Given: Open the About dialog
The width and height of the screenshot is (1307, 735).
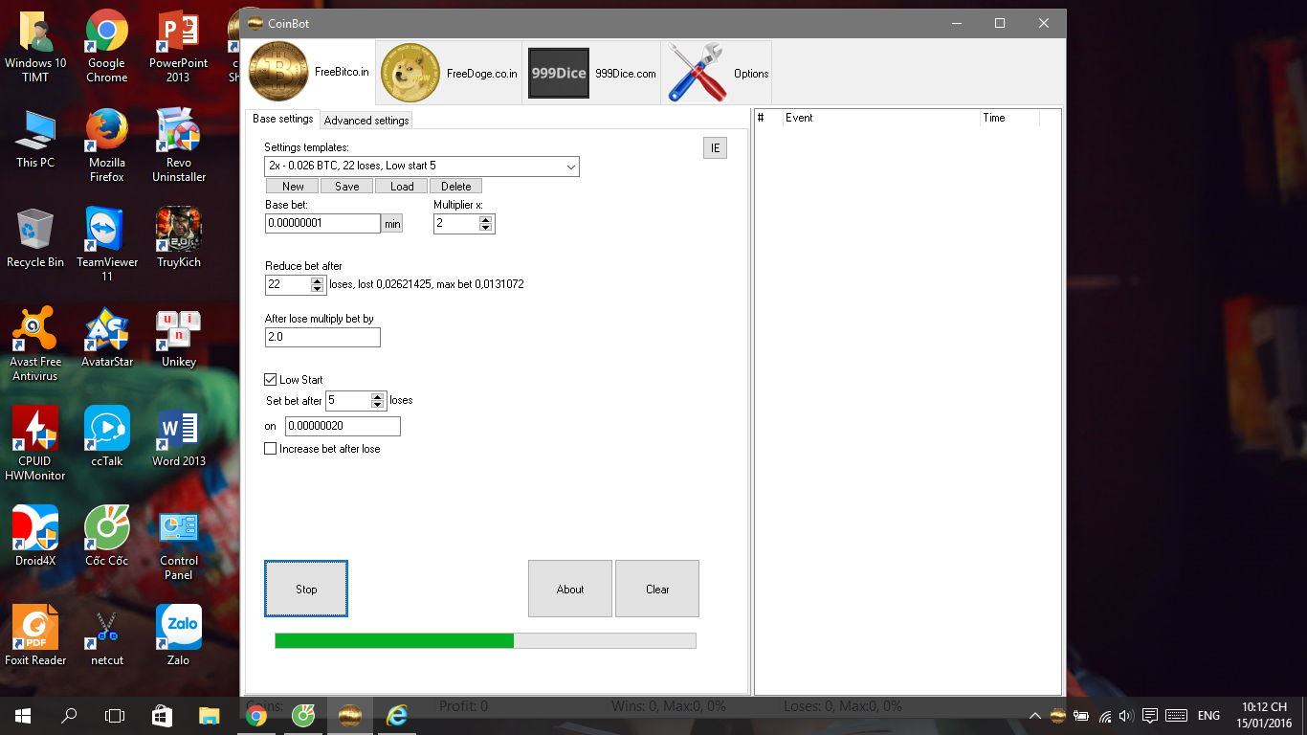Looking at the screenshot, I should (570, 589).
